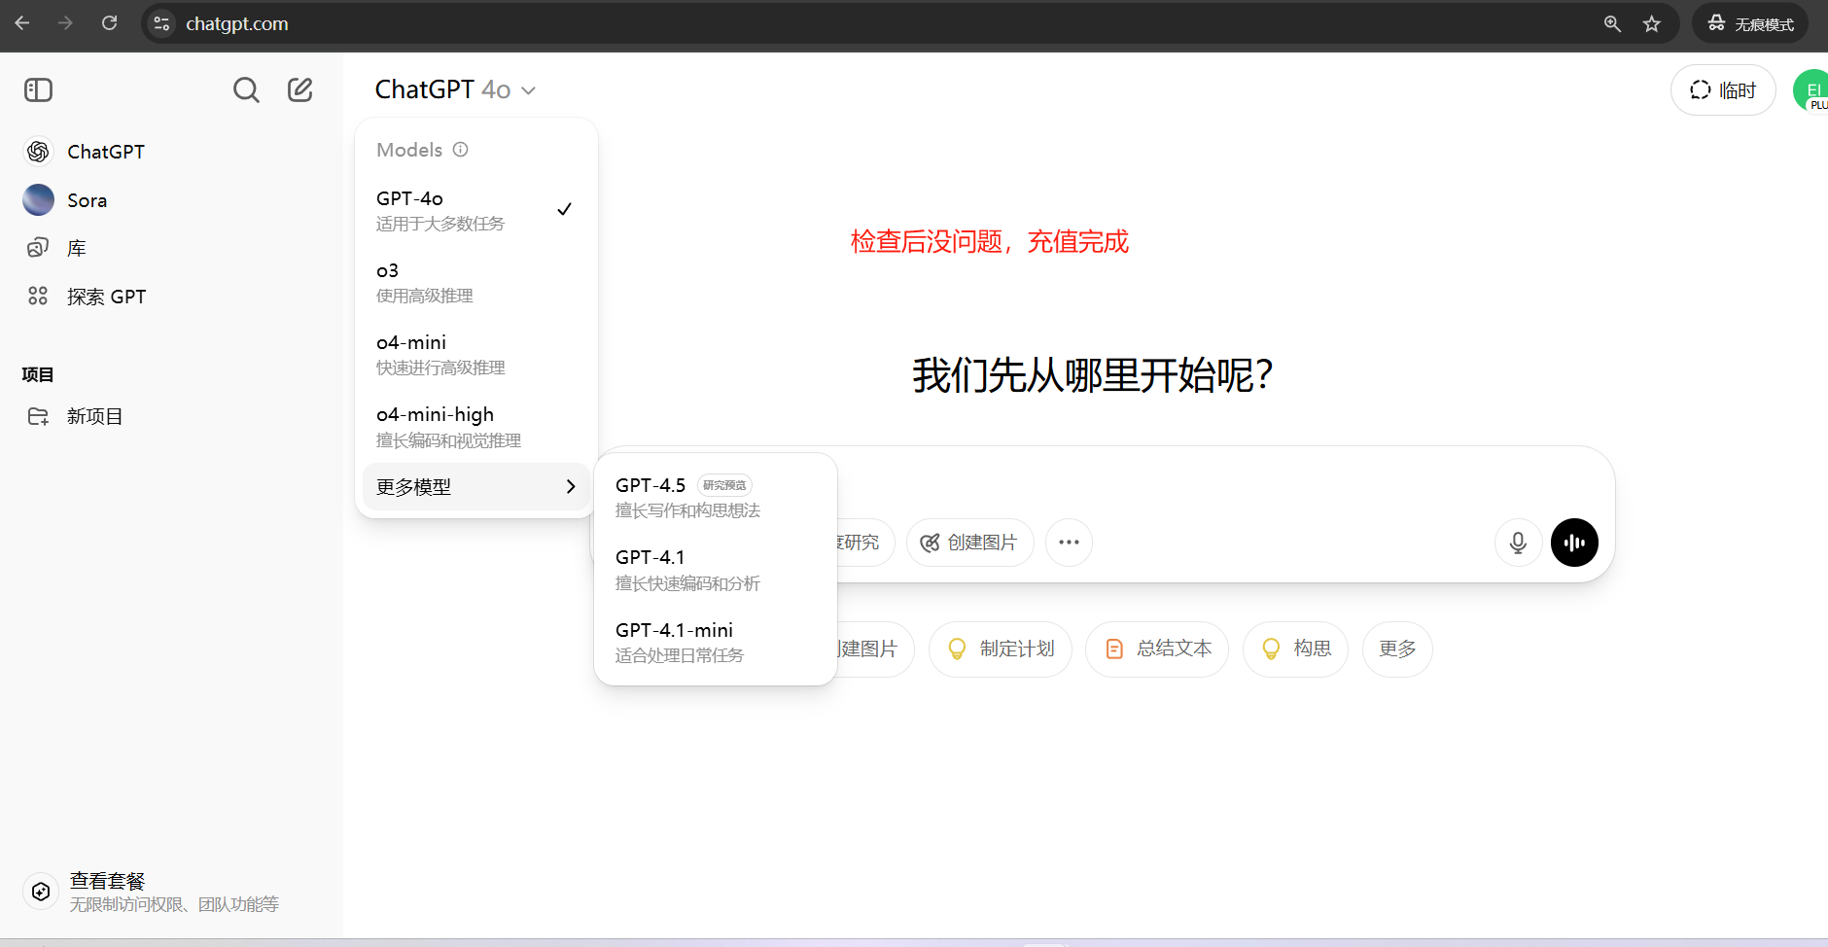The image size is (1828, 947).
Task: Open site information icon in address bar
Action: tap(162, 23)
